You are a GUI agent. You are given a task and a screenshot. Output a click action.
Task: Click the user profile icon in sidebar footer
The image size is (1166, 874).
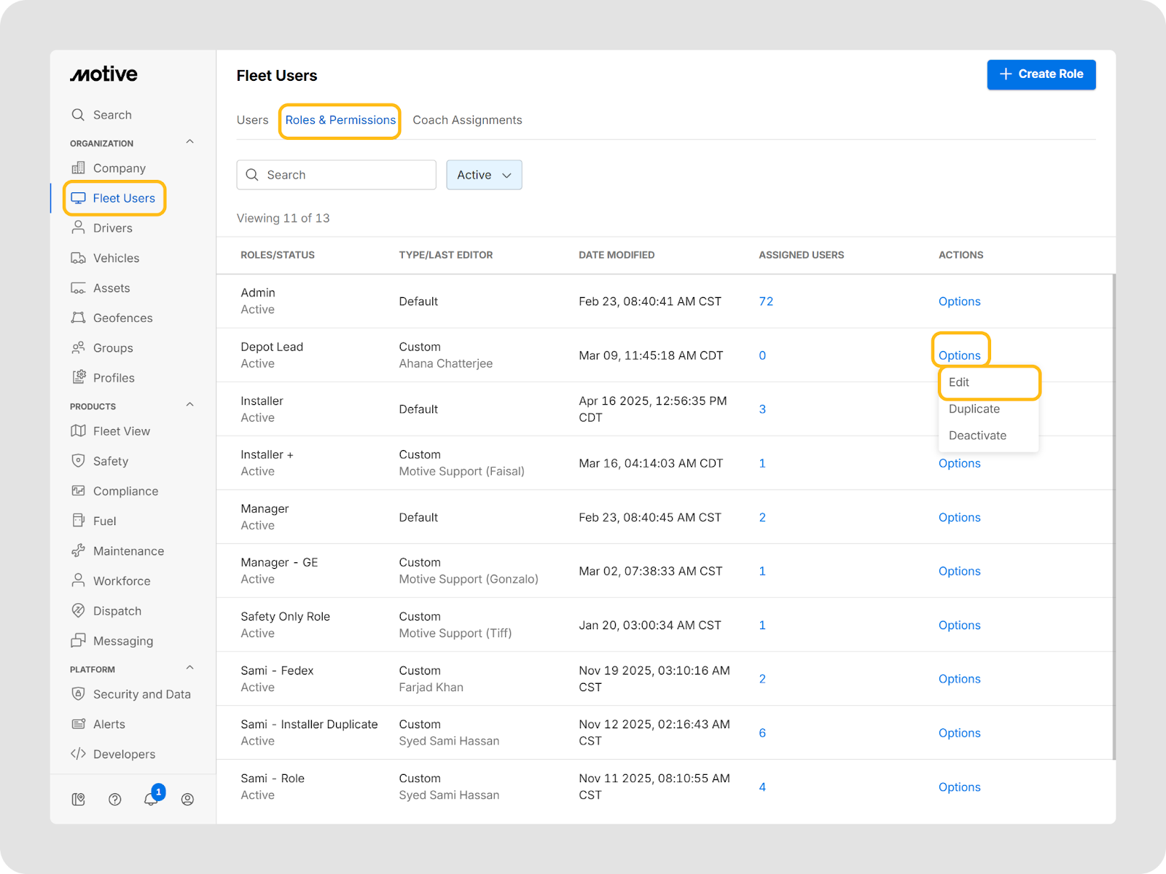coord(187,800)
